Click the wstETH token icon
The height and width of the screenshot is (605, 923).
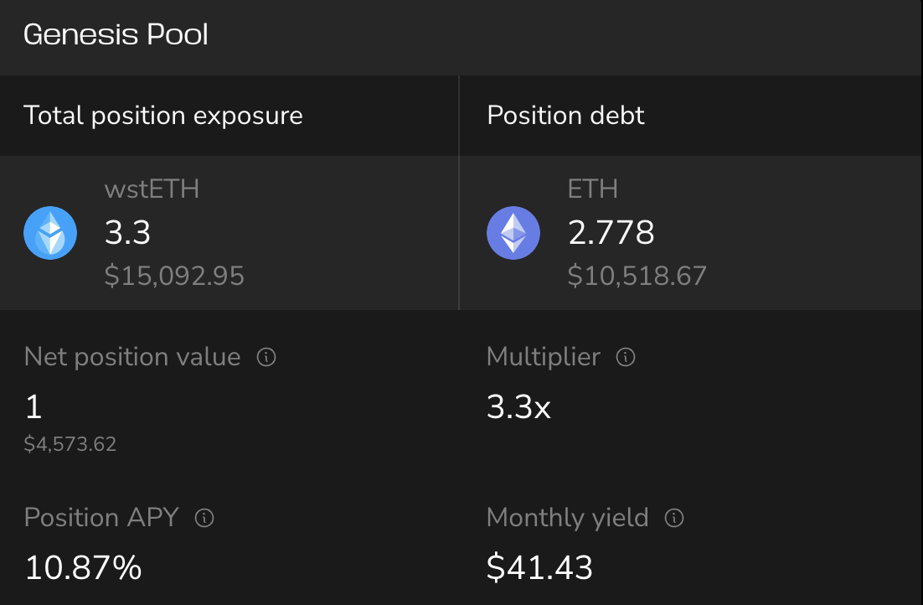[x=50, y=233]
